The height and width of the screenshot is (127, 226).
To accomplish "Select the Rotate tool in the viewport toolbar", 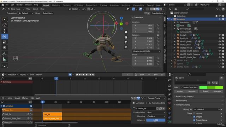I will click(5, 36).
